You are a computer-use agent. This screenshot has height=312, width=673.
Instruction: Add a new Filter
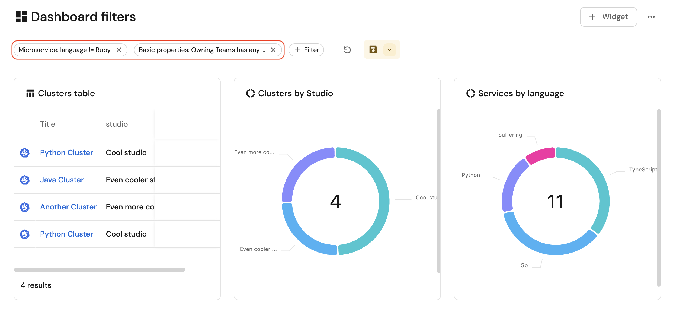pos(306,50)
